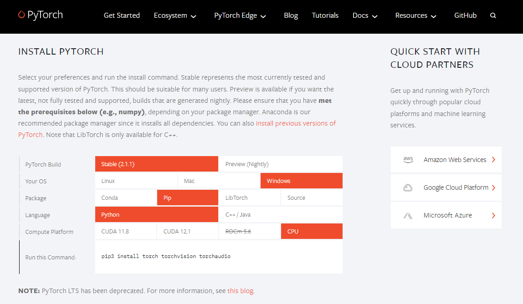The width and height of the screenshot is (523, 304).
Task: Select the Preview (Nightly) build option
Action: click(281, 164)
